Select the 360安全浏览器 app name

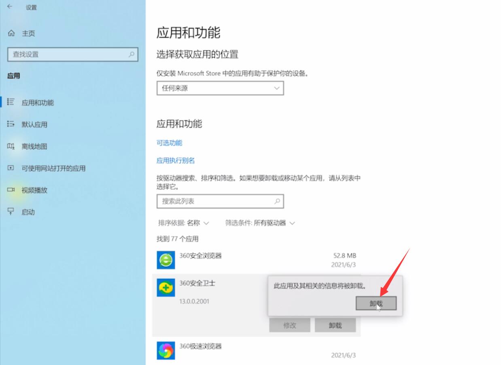coord(200,256)
